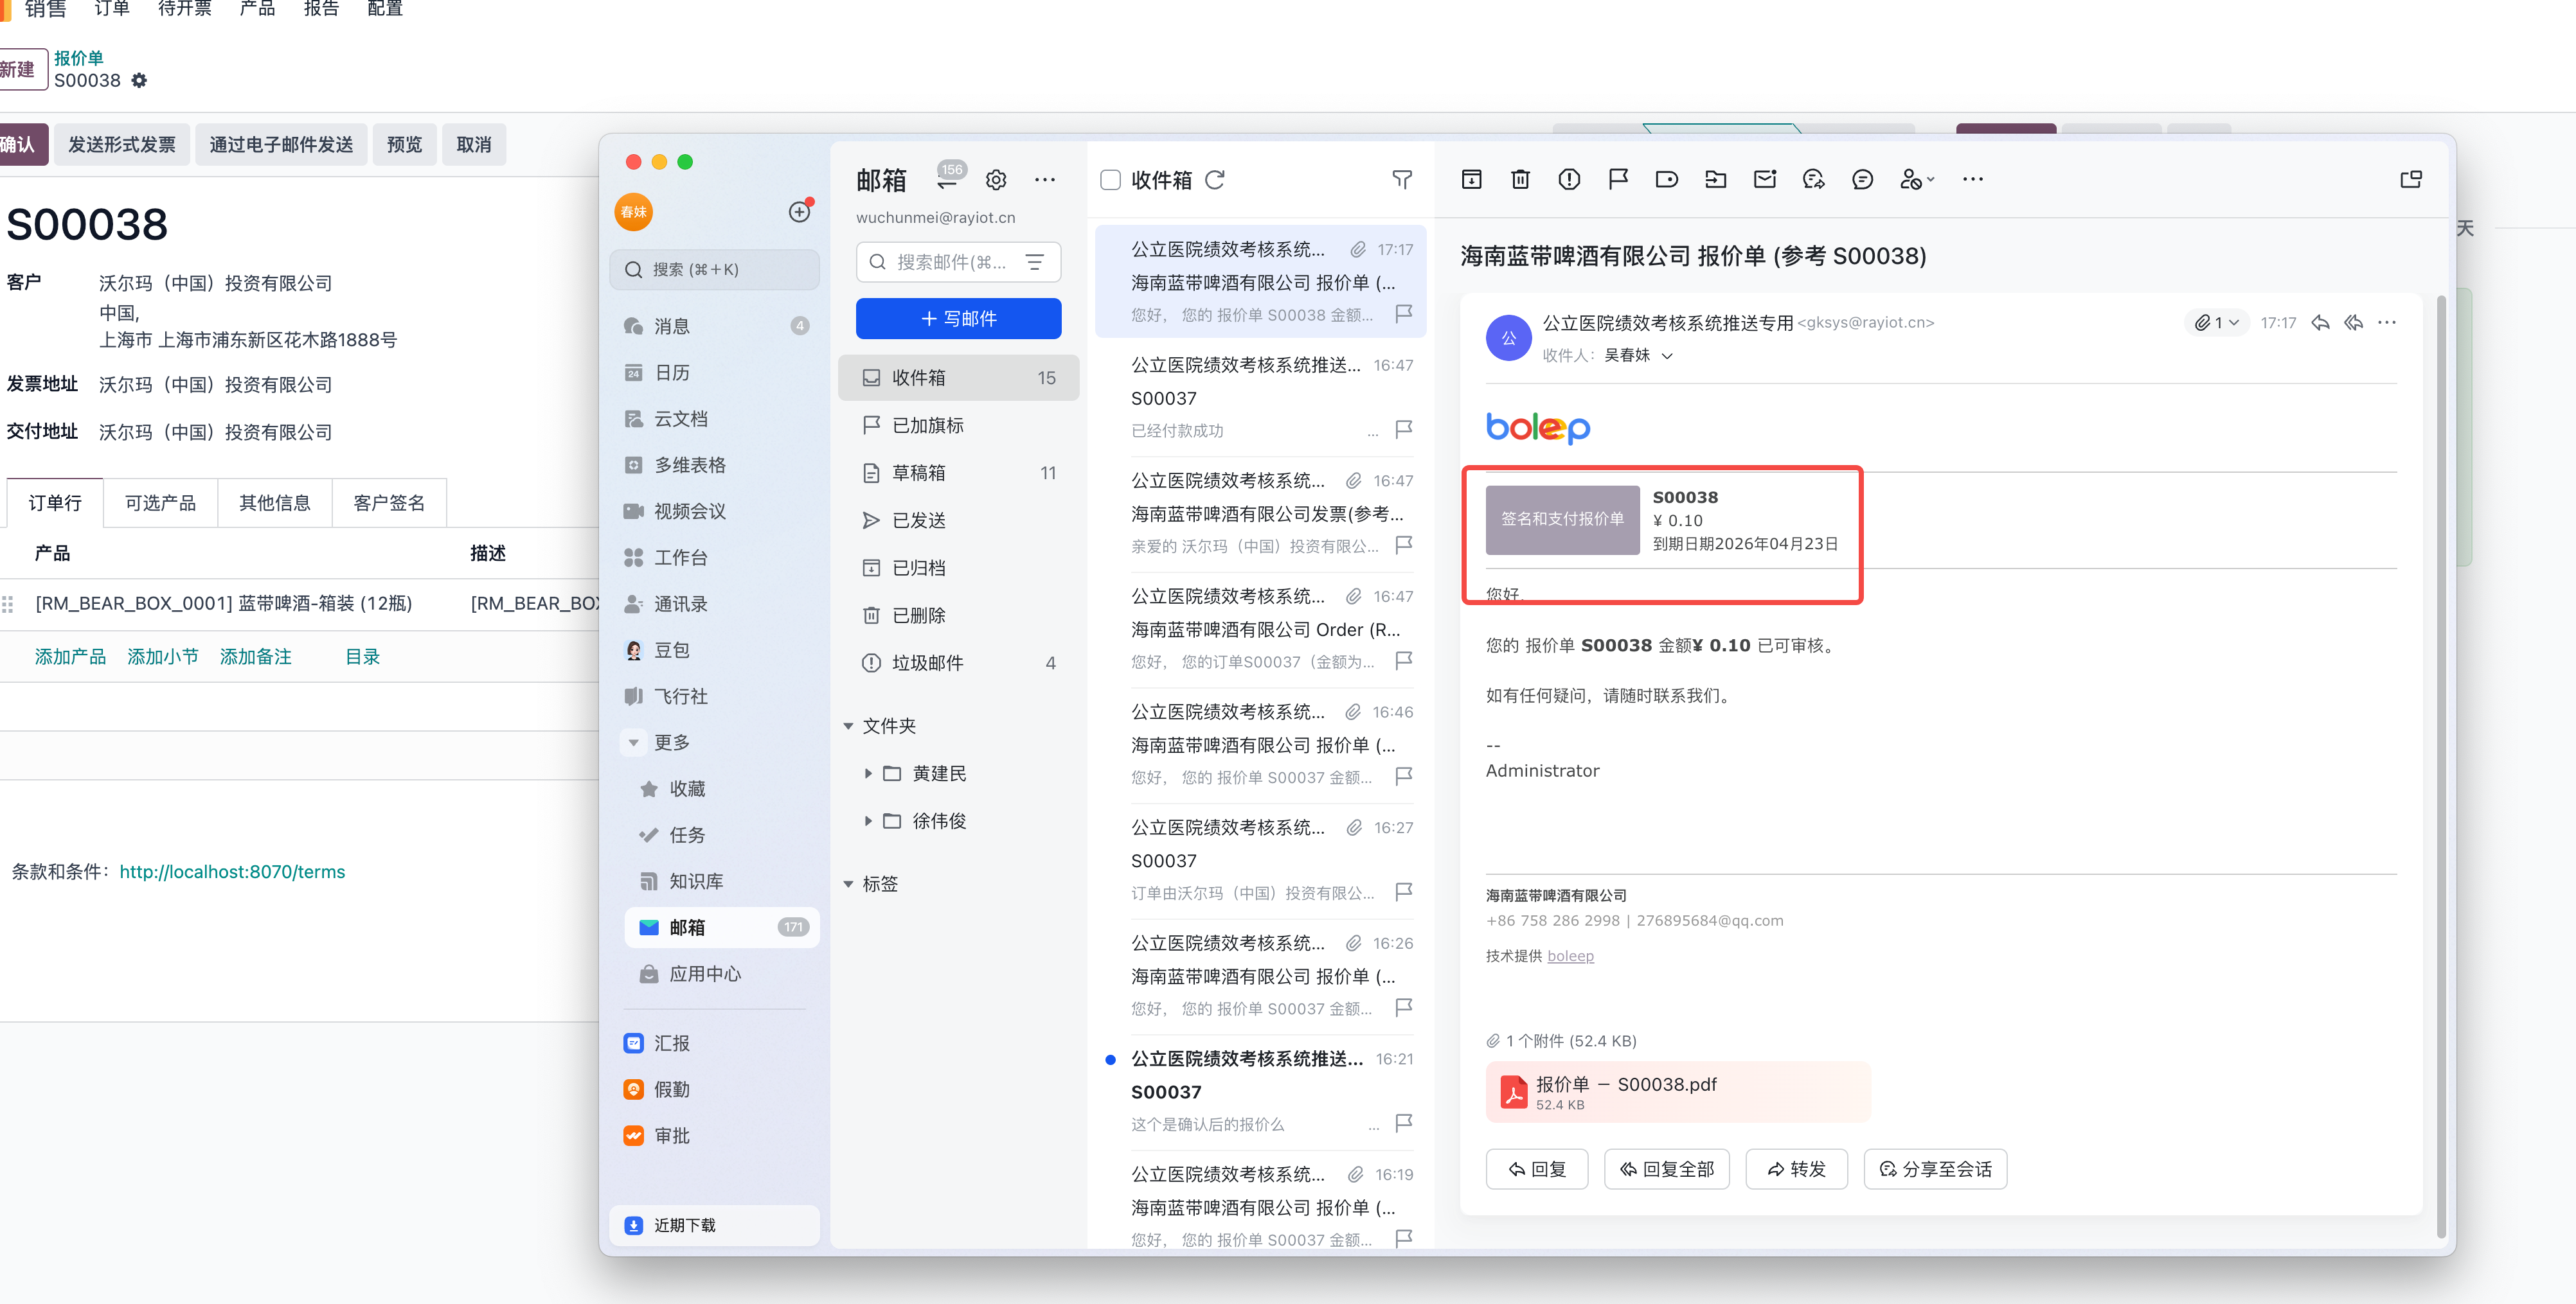This screenshot has height=1304, width=2576.
Task: Click the 写邮件 compose button
Action: [x=958, y=319]
